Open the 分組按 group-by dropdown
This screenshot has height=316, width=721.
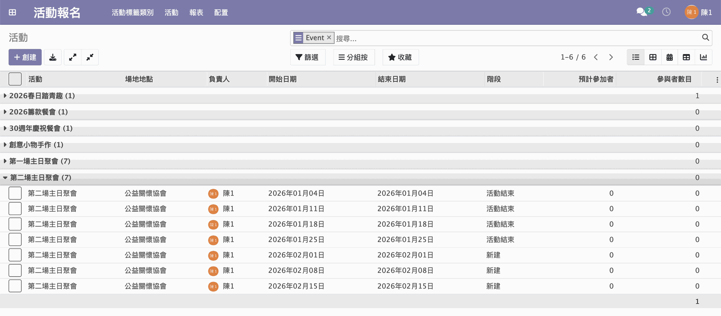pyautogui.click(x=353, y=57)
